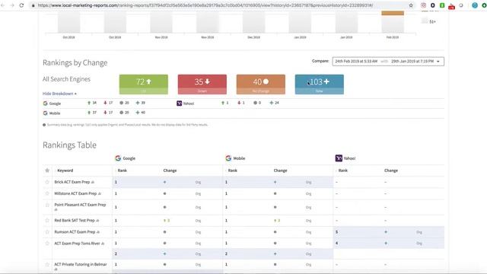Sort by Yahoo Change column header
The image size is (487, 274).
[x=391, y=170]
